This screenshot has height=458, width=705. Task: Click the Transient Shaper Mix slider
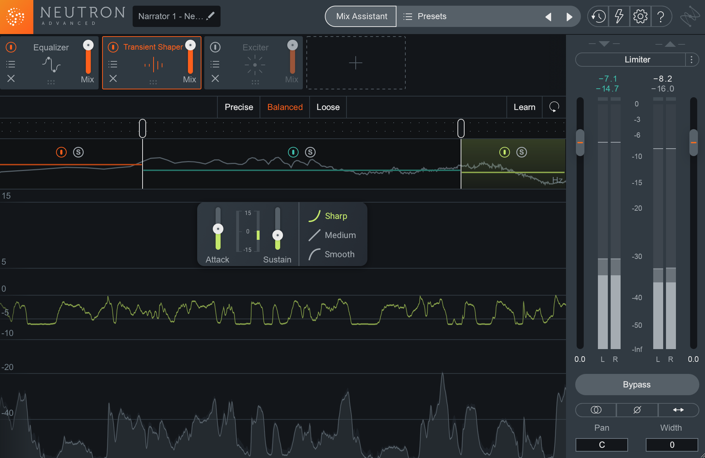(x=190, y=57)
